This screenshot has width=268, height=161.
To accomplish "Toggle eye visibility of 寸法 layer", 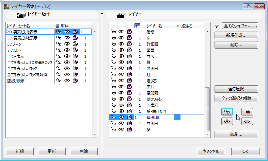I will coord(121,56).
